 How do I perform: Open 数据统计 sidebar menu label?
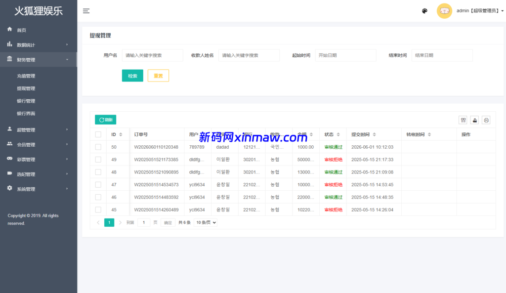click(x=26, y=45)
